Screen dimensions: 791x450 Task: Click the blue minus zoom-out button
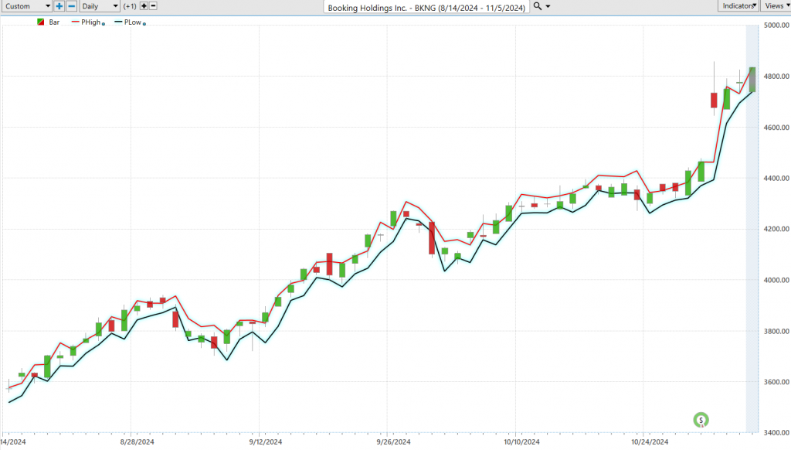tap(72, 6)
